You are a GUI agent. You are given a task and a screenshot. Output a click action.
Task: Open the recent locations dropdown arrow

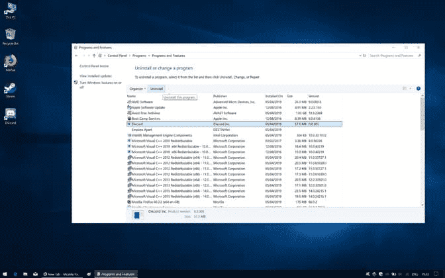click(89, 56)
